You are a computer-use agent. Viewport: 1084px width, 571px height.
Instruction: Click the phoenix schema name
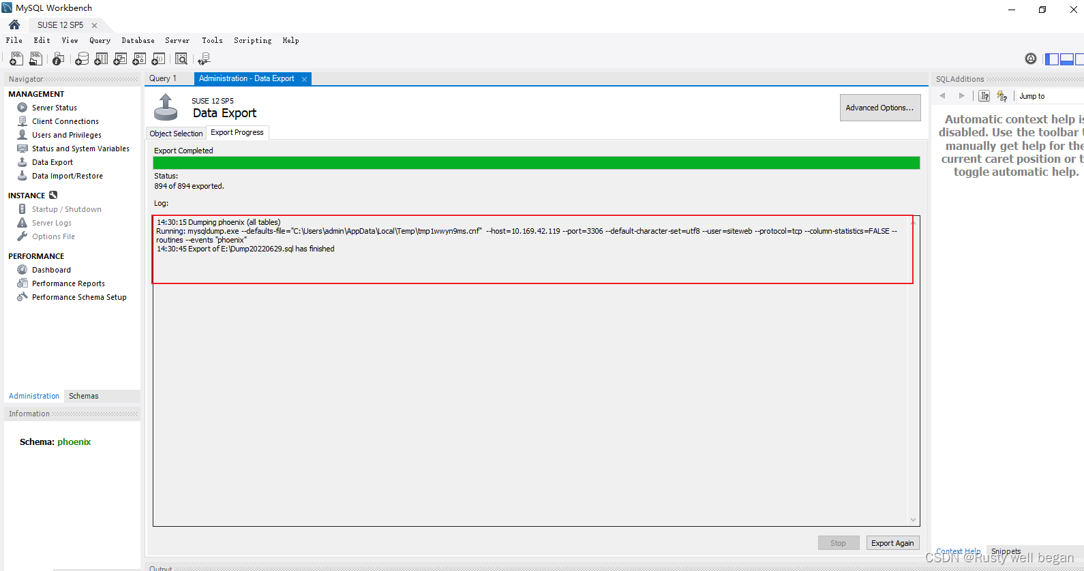74,442
